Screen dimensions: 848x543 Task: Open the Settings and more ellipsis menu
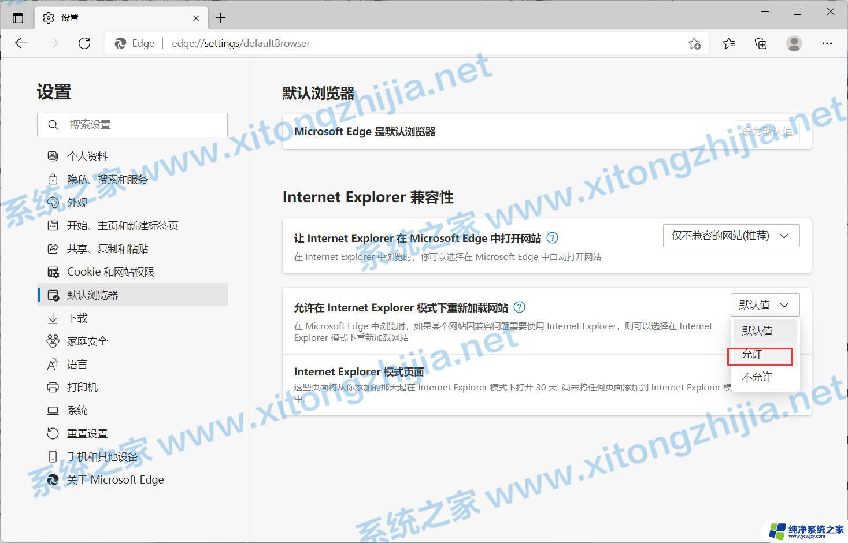click(827, 43)
